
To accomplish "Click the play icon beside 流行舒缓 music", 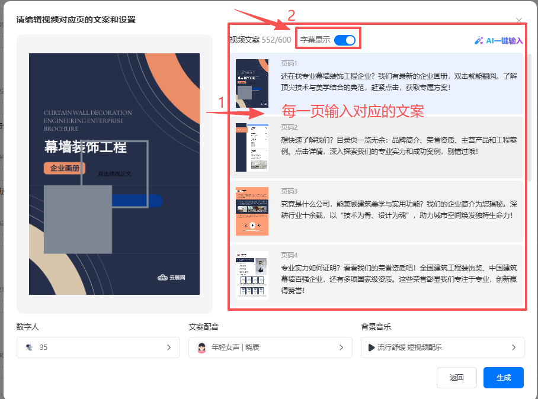I will pos(372,347).
